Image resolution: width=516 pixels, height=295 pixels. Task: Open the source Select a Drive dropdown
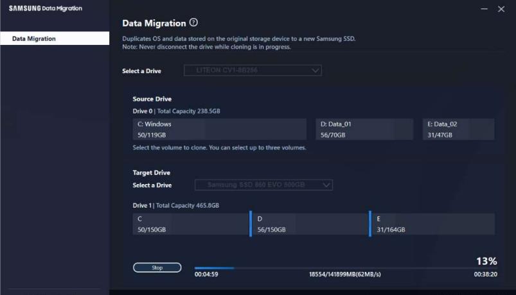(253, 71)
